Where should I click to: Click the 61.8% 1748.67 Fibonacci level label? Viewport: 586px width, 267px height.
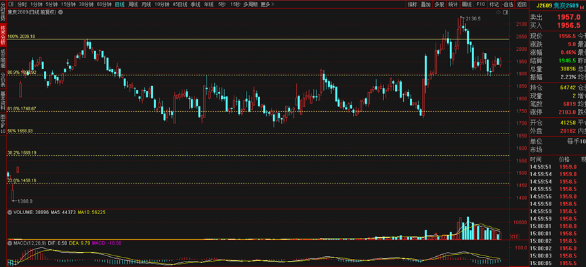22,108
